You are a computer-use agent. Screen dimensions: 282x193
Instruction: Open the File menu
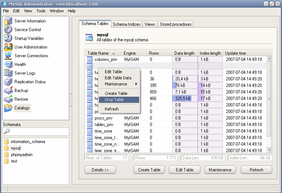[x=6, y=11]
